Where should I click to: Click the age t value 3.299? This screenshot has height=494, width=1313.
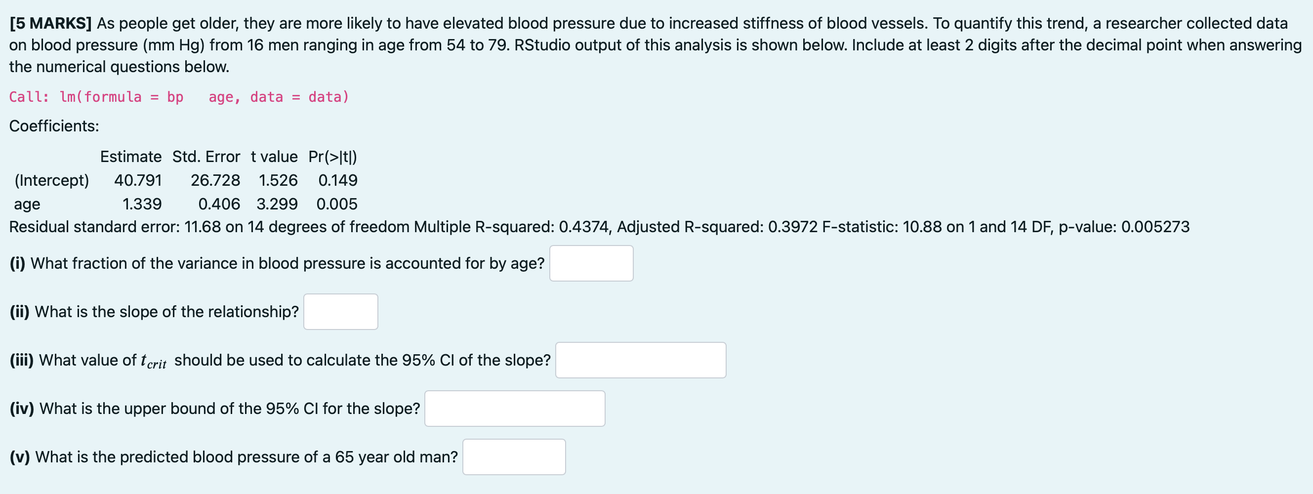click(277, 204)
